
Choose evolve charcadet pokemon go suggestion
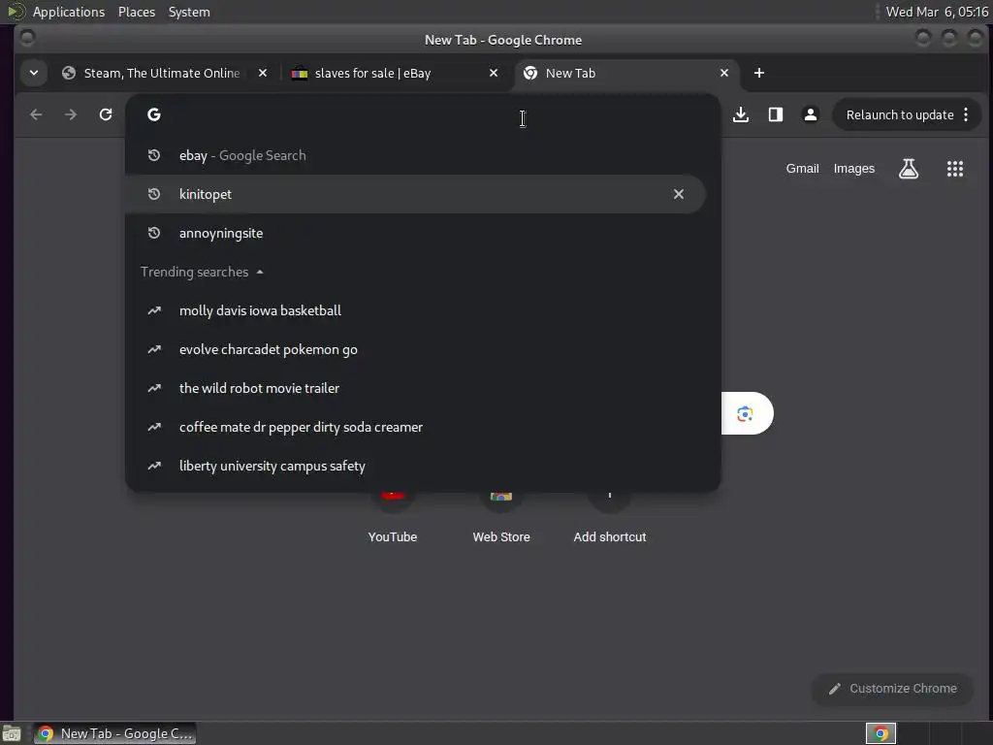(415, 349)
